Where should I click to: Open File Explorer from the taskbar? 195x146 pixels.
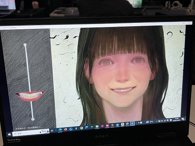pyautogui.click(x=97, y=127)
